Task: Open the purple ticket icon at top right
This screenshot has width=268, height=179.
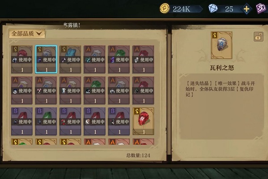Action: tap(261, 9)
